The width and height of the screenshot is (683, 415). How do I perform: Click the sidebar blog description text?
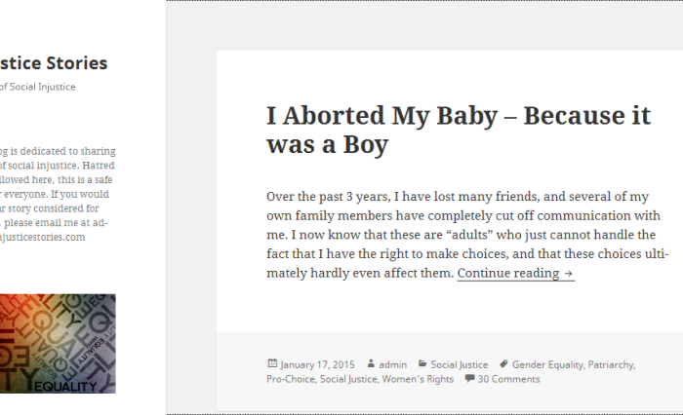click(58, 194)
